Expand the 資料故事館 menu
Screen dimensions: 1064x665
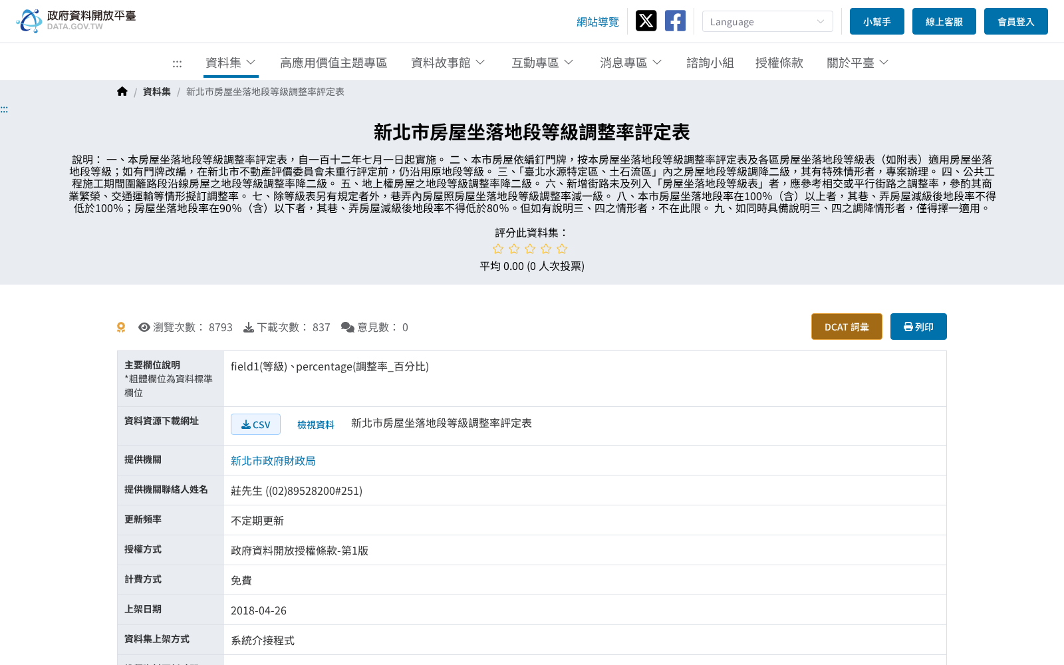(x=448, y=63)
